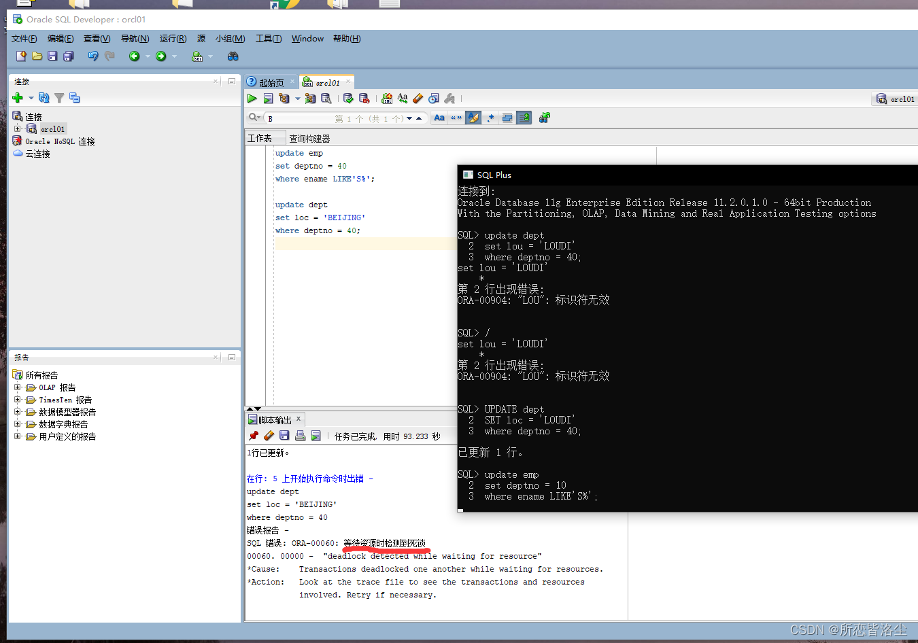The width and height of the screenshot is (918, 643).
Task: Switch to the 起始页 tab
Action: 271,82
